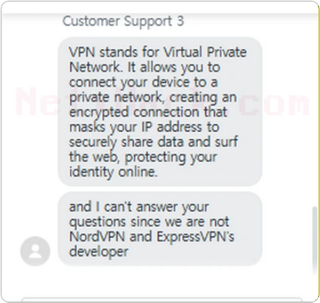Click the phrase identity online

tap(113, 172)
